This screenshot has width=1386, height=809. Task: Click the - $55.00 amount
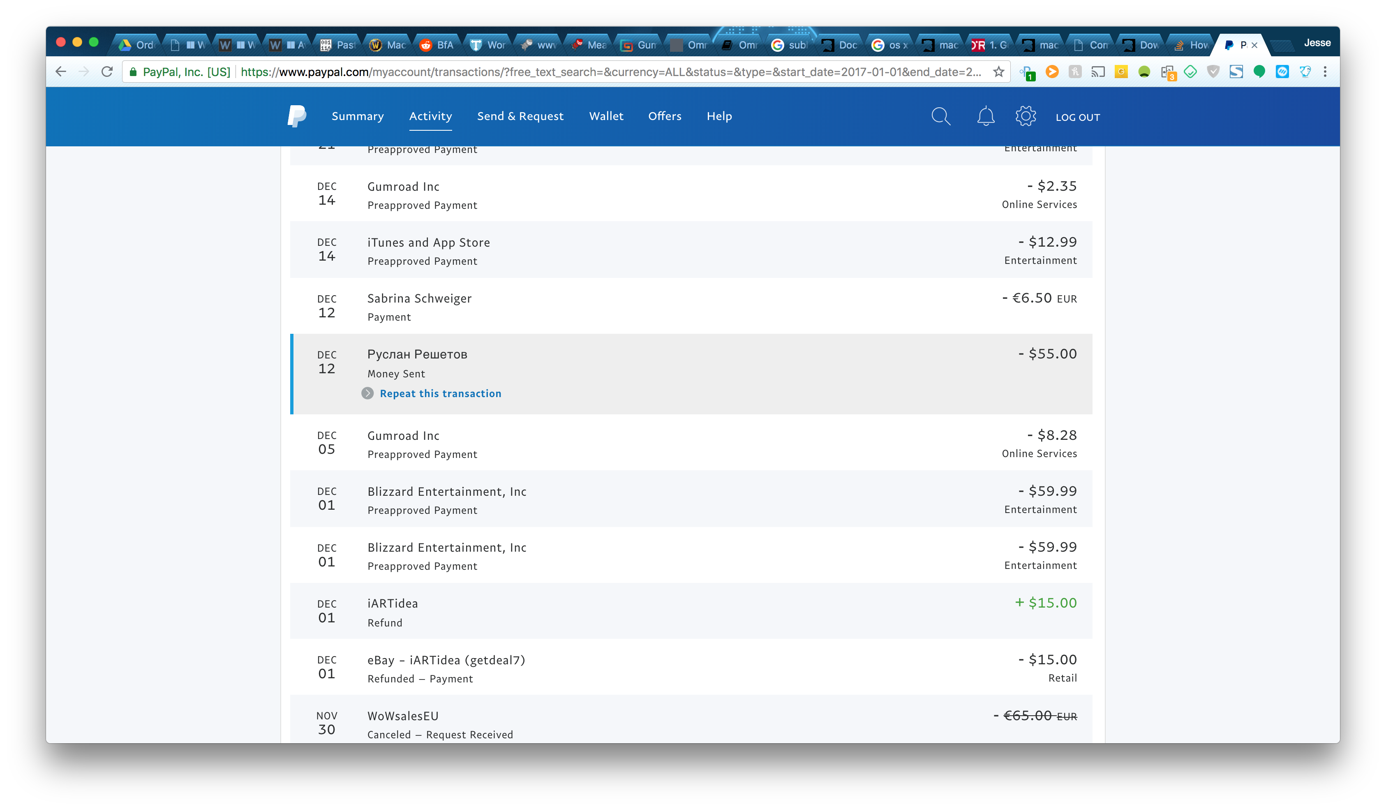[x=1047, y=354]
